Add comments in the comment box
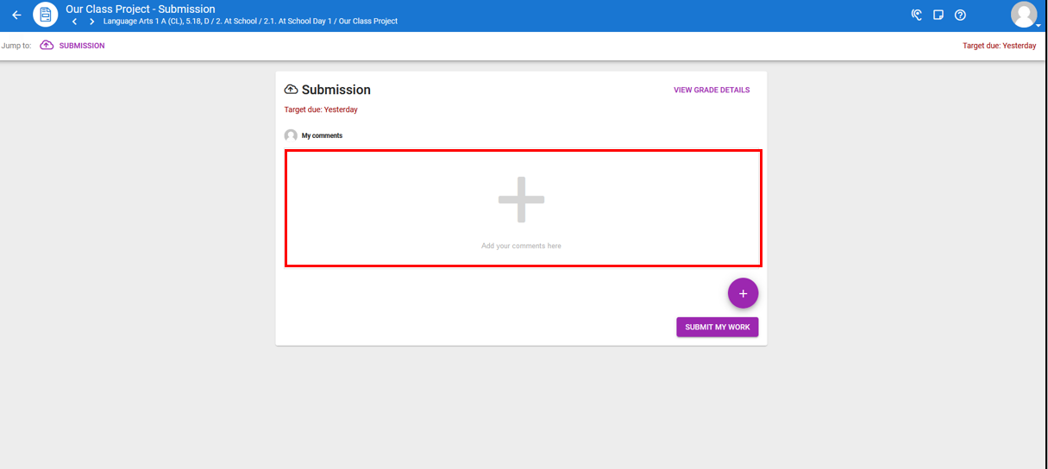The image size is (1048, 469). 524,208
